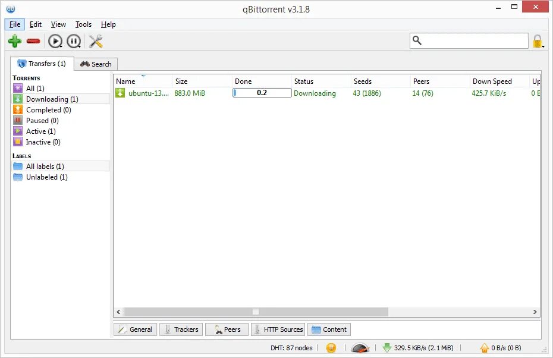Click the red minus delete torrent icon

pyautogui.click(x=33, y=41)
